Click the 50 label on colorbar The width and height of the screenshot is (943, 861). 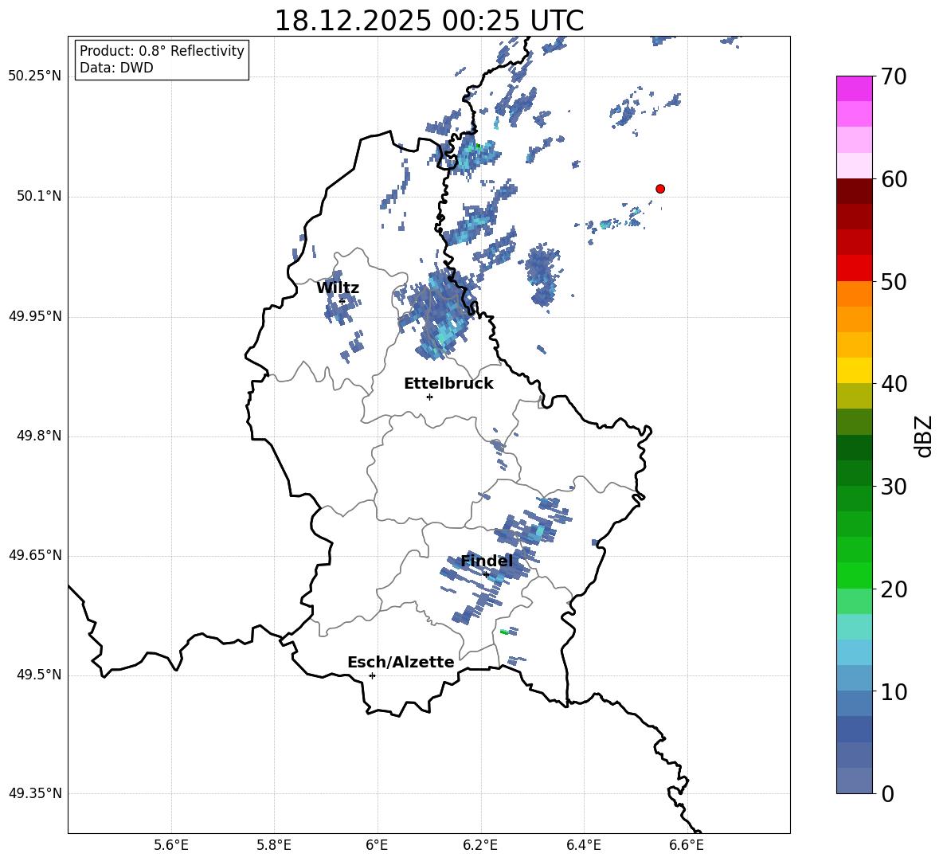pos(893,281)
